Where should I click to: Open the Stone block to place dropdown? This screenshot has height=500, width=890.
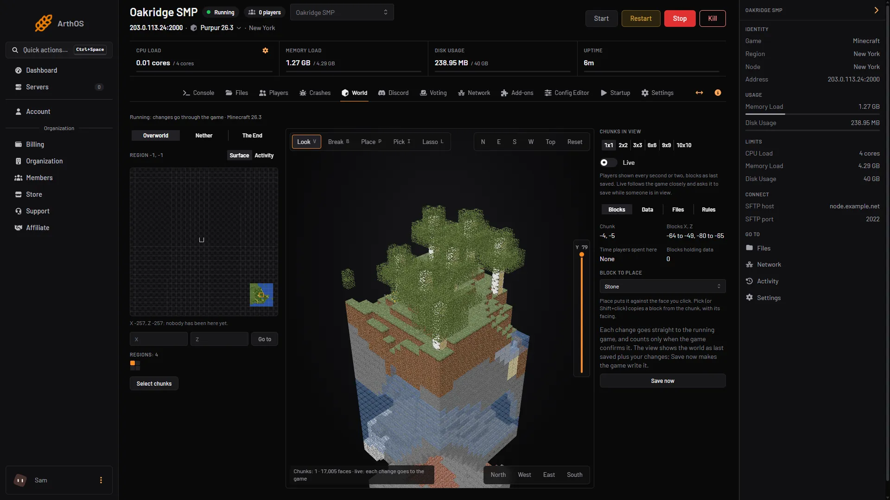pos(662,287)
